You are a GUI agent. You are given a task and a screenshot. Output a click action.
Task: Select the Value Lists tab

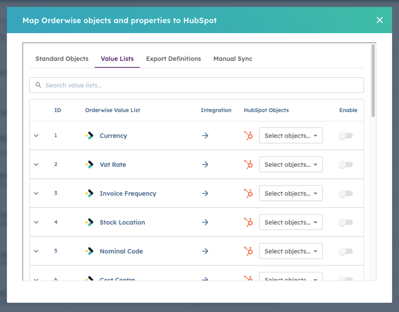tap(117, 59)
